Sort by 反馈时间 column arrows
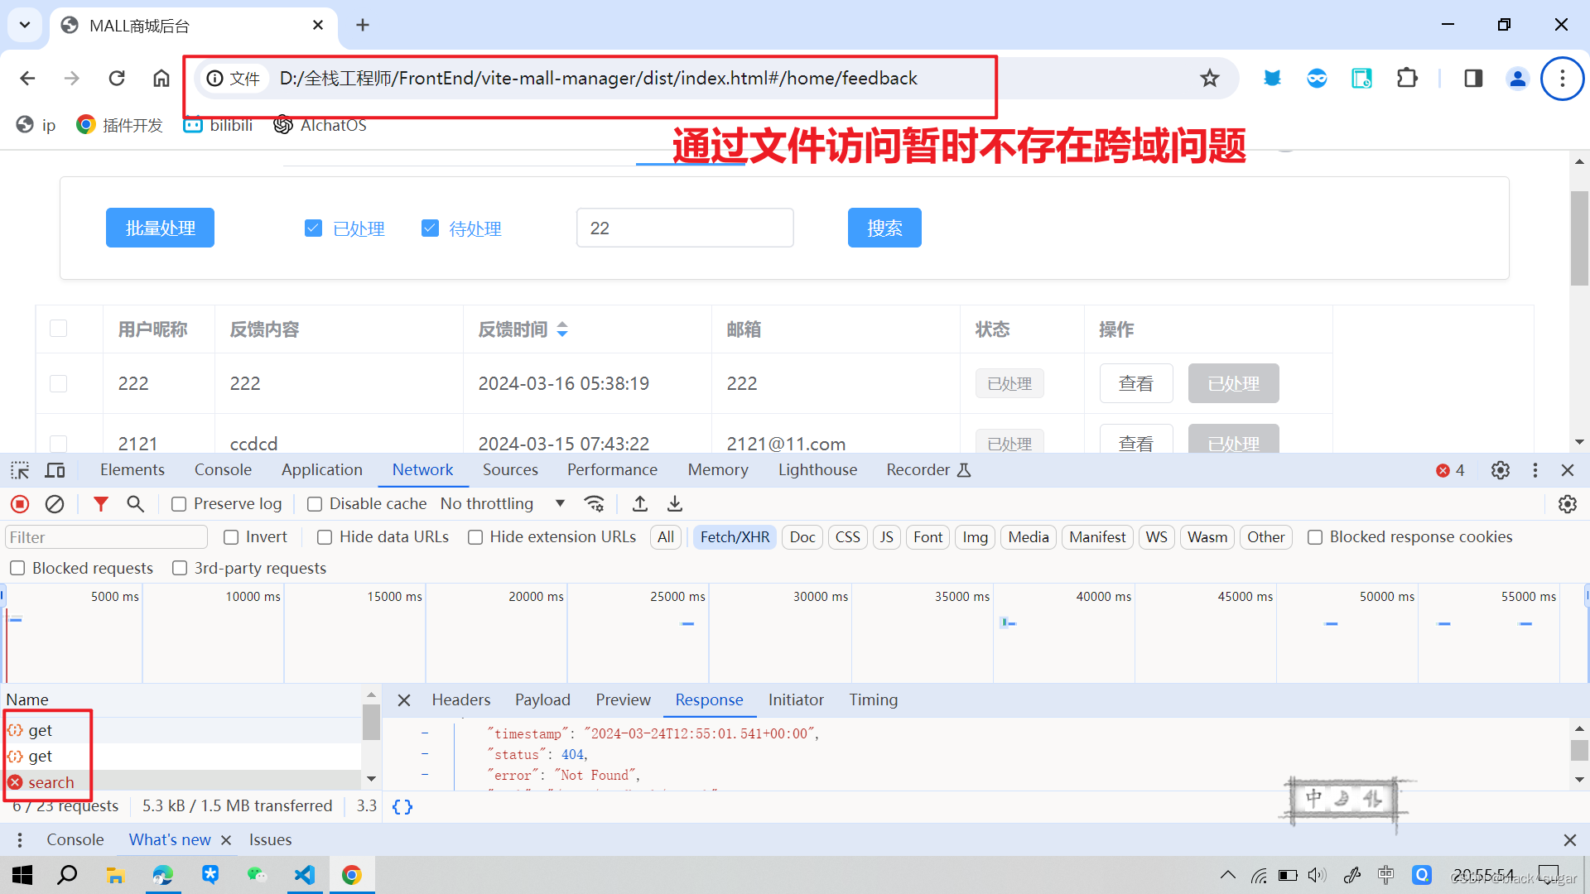The image size is (1590, 894). coord(562,329)
